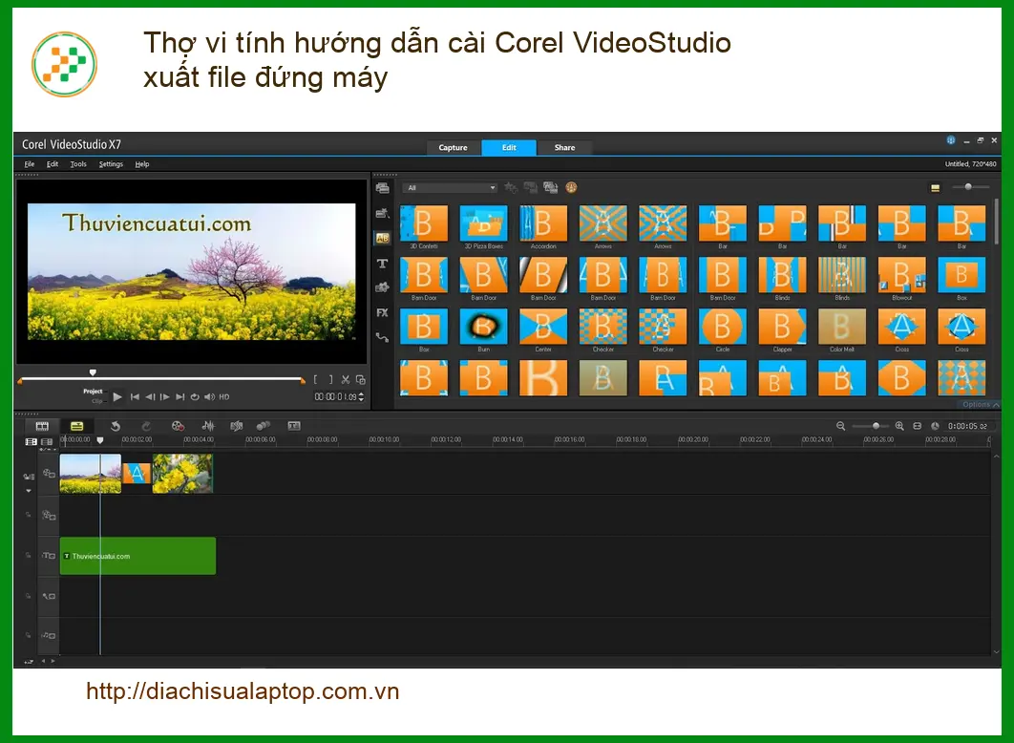This screenshot has width=1014, height=743.
Task: Open the Sound Mixer icon
Action: click(208, 426)
